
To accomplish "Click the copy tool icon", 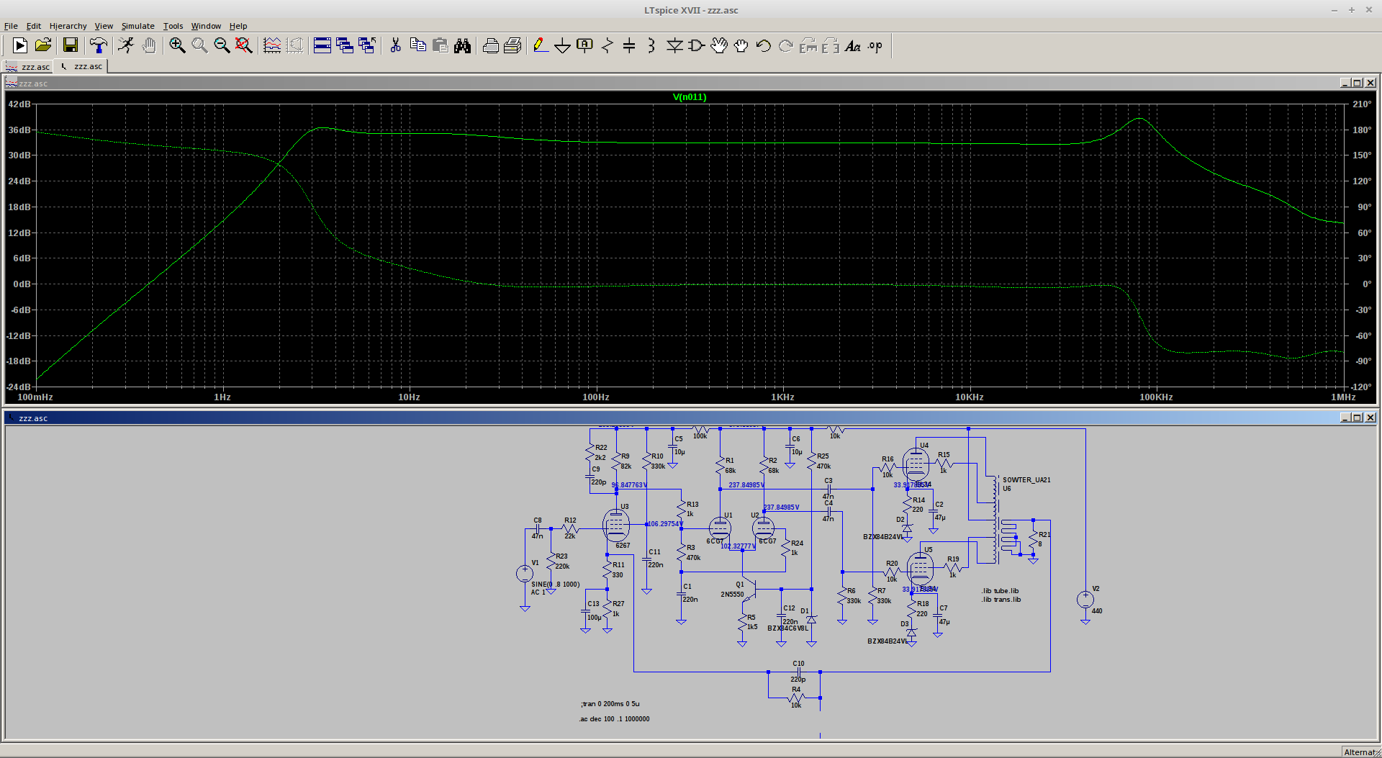I will click(x=417, y=45).
